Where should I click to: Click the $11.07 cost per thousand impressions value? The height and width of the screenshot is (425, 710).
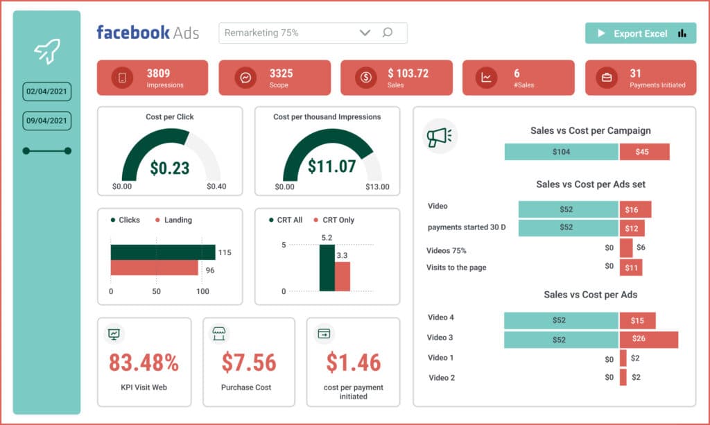[331, 166]
